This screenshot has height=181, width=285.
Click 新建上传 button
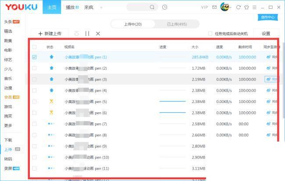click(50, 33)
